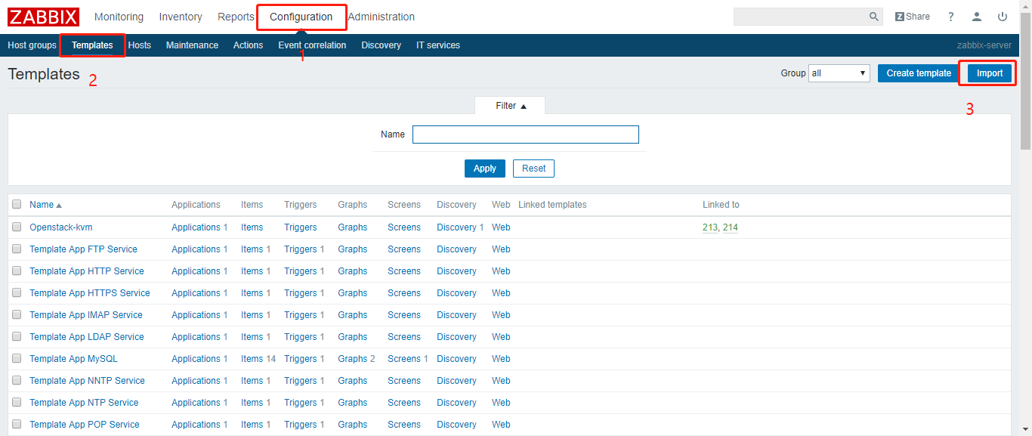
Task: Open the user profile icon
Action: click(976, 16)
